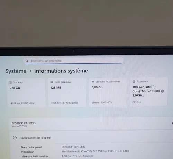Screen dimensions: 173x159
Task: Click the 'Vostro 15 5510' model text
Action: pyautogui.click(x=19, y=126)
